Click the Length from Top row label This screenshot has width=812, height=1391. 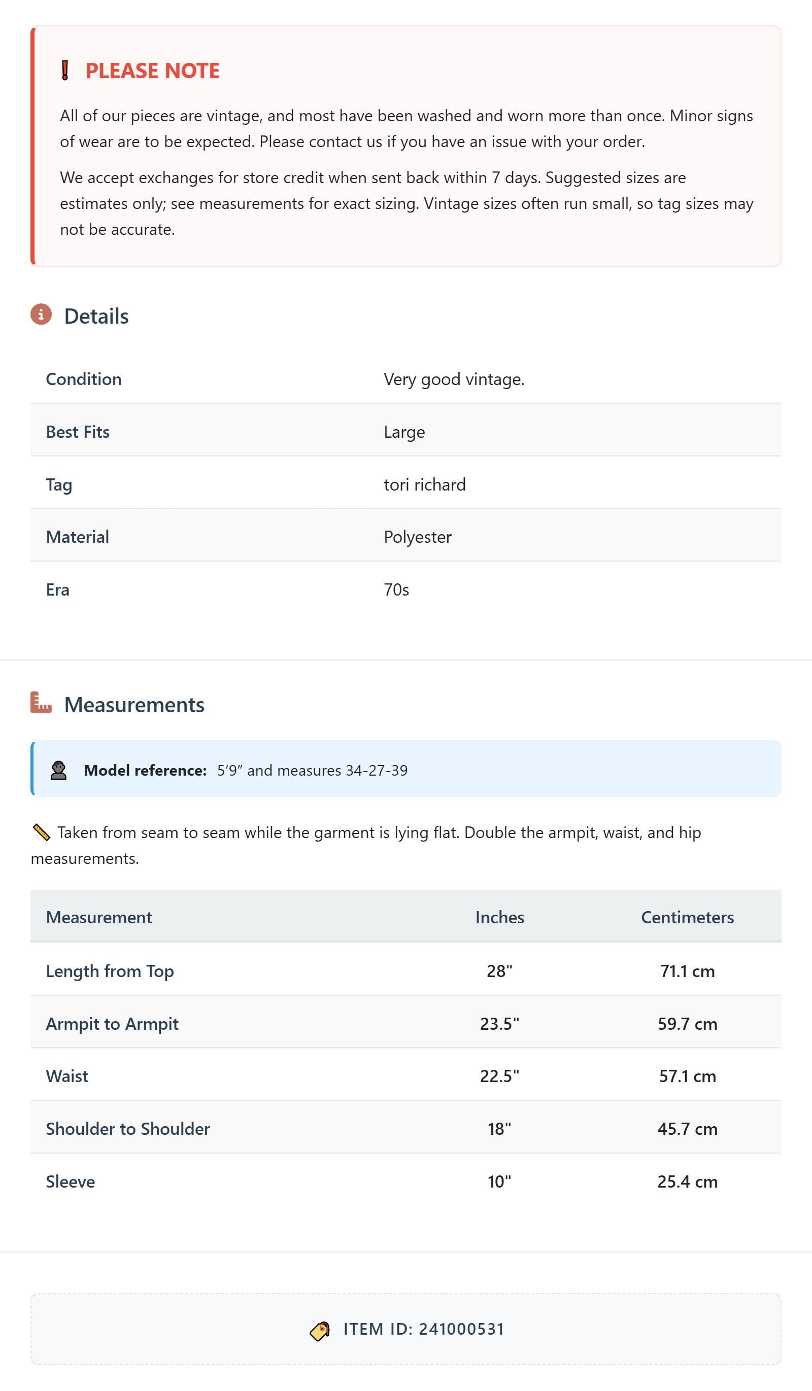(x=110, y=971)
